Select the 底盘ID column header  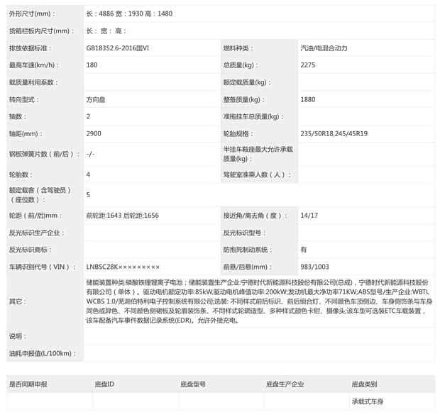[104, 384]
